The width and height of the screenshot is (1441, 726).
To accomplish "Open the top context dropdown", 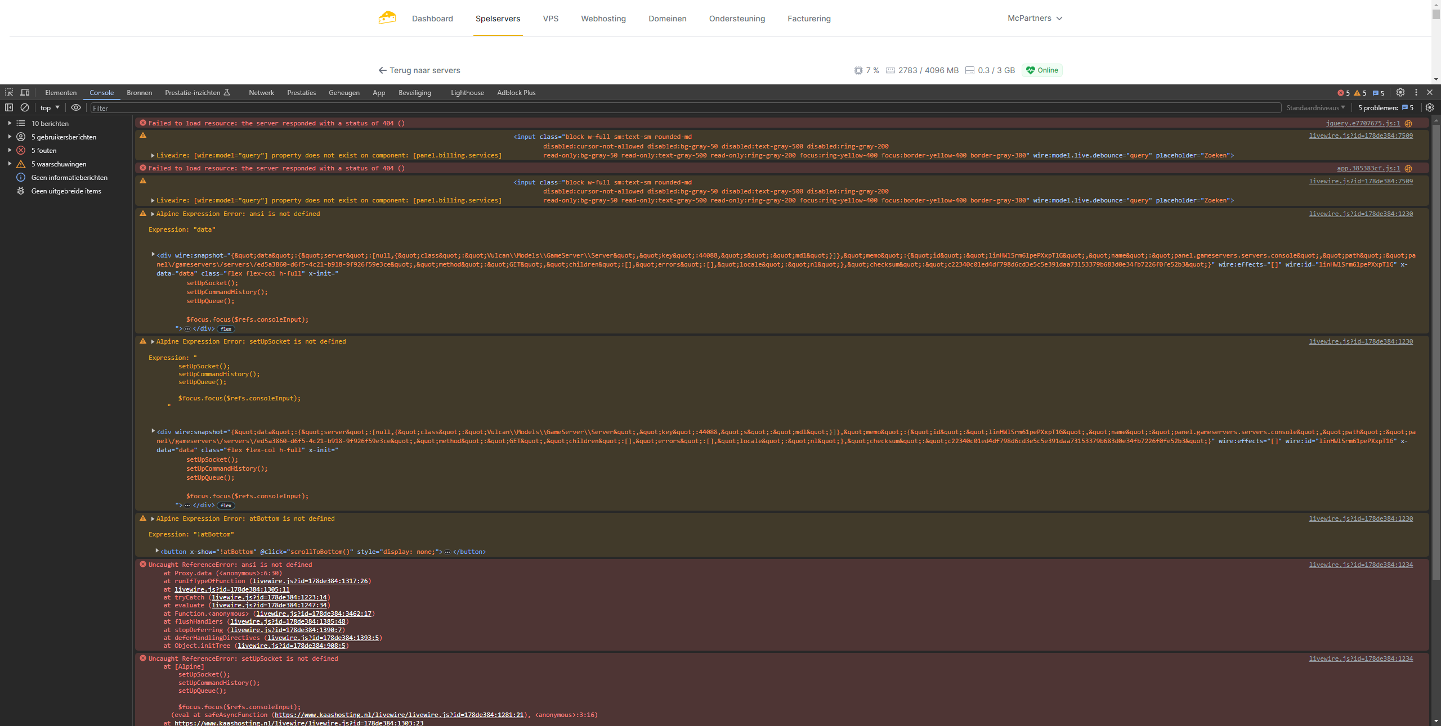I will tap(50, 108).
